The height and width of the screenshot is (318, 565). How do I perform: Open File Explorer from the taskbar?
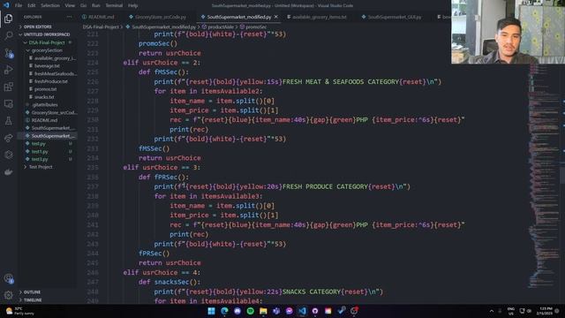[x=263, y=311]
